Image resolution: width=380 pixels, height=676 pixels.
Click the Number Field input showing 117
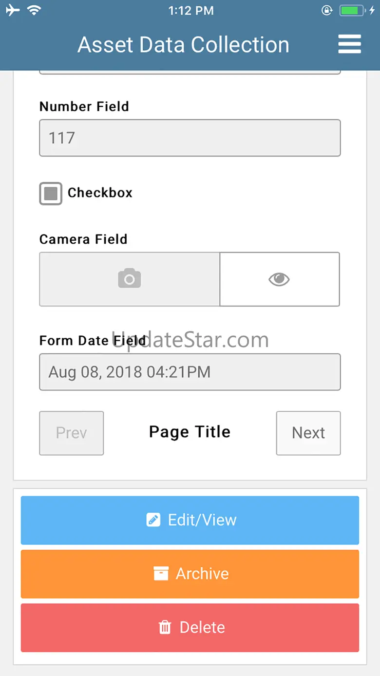pos(190,138)
